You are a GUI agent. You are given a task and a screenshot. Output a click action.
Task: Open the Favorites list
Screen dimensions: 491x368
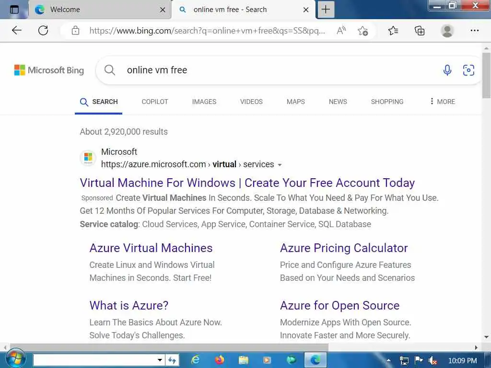[x=393, y=31]
